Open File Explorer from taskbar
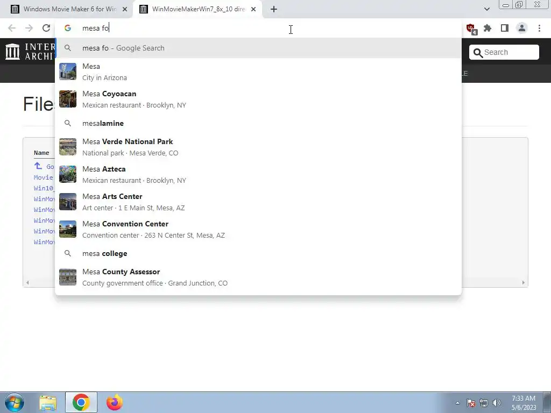 point(48,402)
